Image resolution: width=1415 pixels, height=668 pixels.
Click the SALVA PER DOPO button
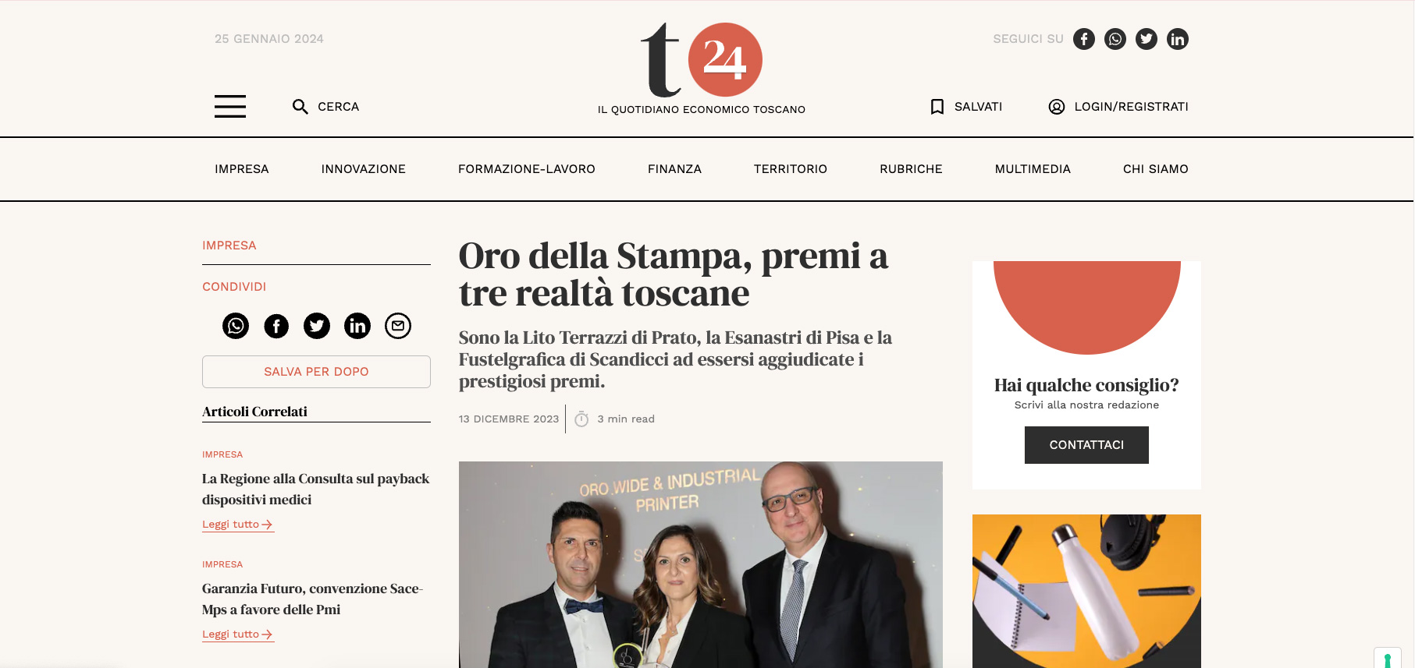pyautogui.click(x=316, y=372)
